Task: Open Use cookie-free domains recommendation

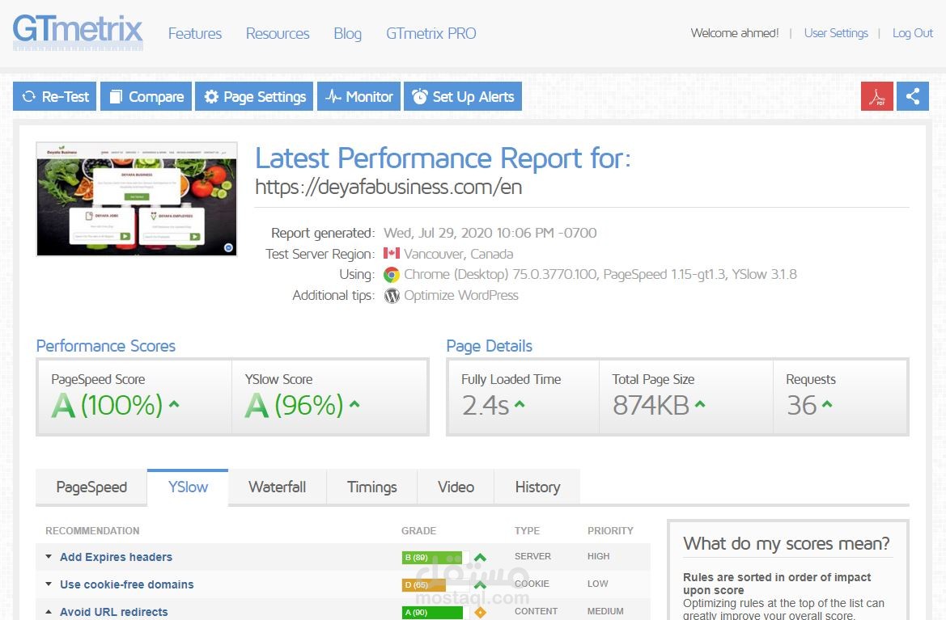Action: point(127,584)
